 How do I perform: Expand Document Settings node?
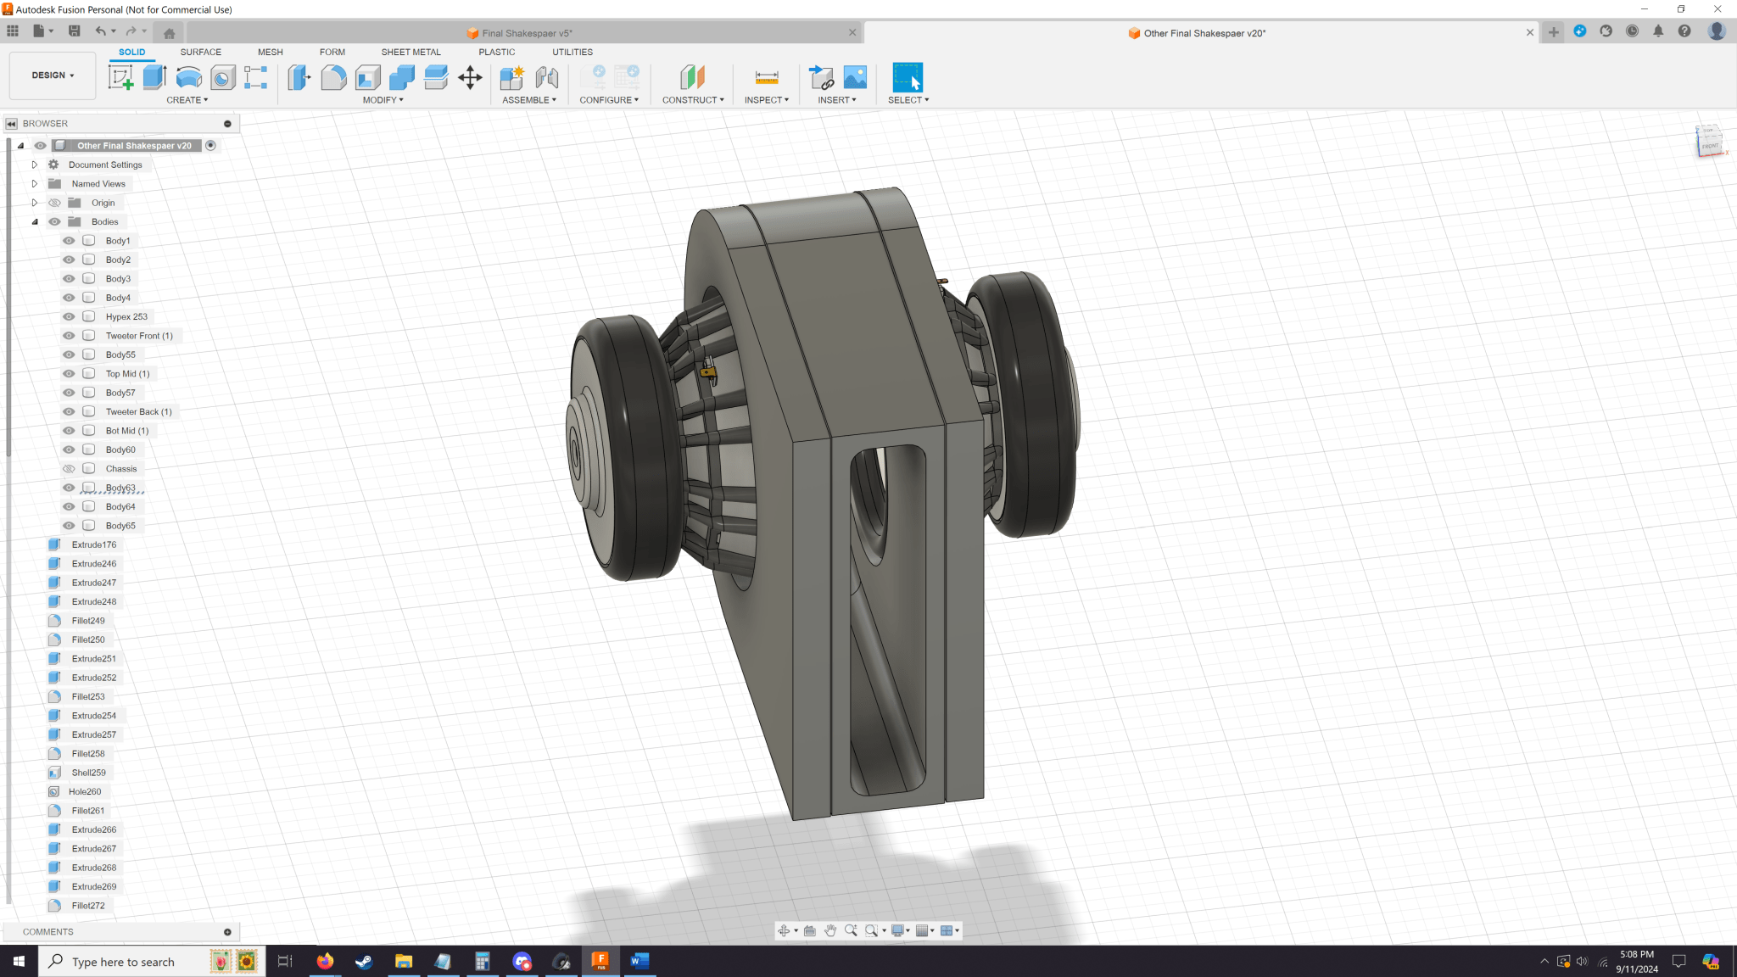(x=35, y=165)
